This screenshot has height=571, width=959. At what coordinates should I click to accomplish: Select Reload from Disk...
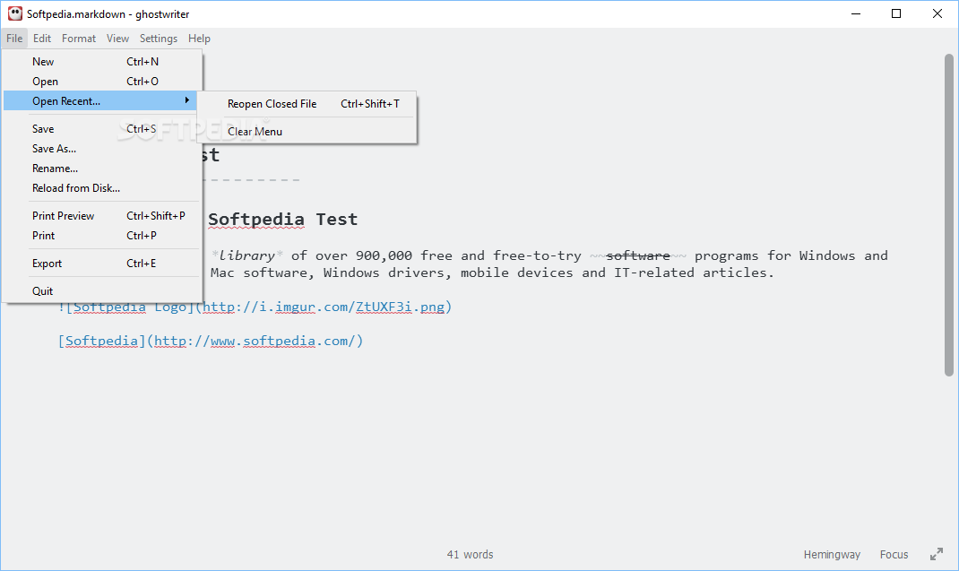[x=101, y=188]
